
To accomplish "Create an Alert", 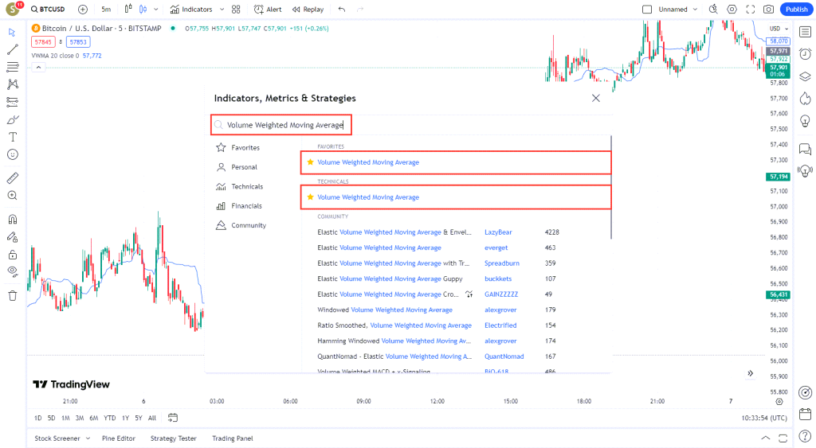I will click(268, 10).
